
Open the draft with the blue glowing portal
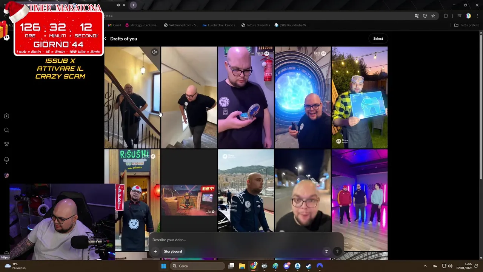[303, 97]
